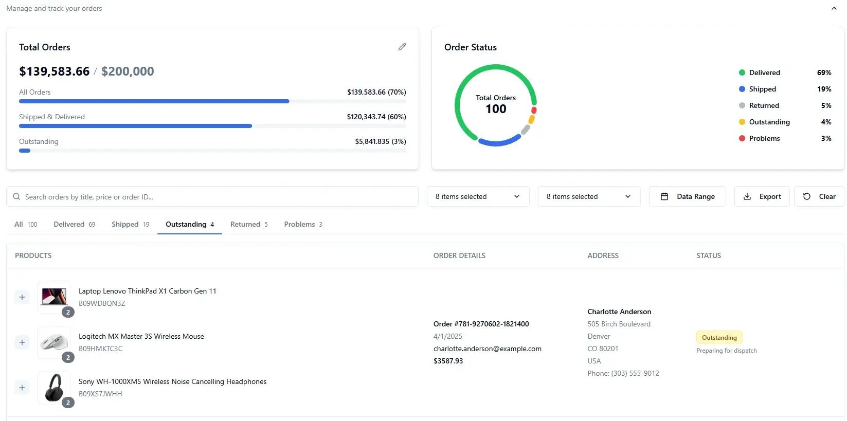Open the second '8 items selected' dropdown

coord(589,196)
